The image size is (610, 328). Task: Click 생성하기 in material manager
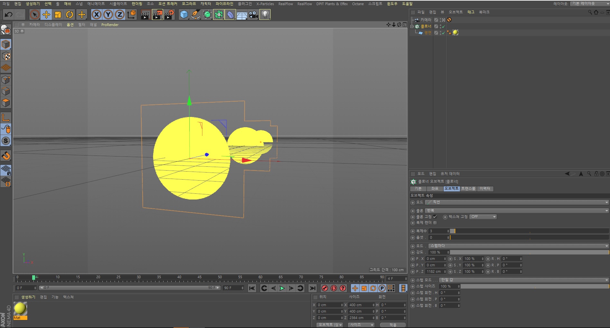[28, 297]
